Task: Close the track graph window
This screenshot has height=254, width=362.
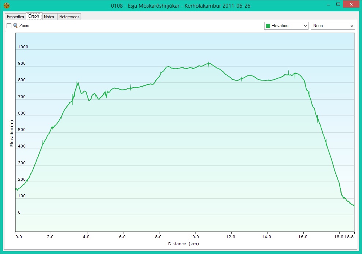Action: point(351,4)
